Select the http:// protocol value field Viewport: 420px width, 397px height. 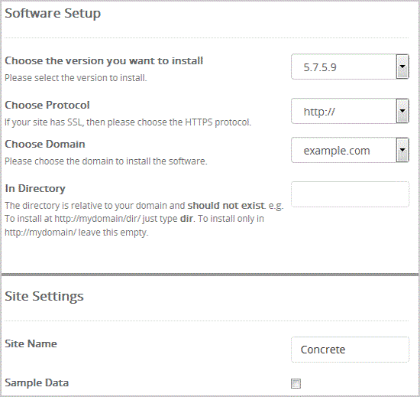[344, 111]
